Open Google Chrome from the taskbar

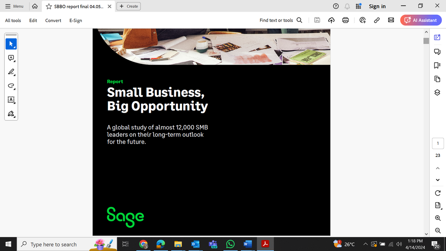coord(143,244)
